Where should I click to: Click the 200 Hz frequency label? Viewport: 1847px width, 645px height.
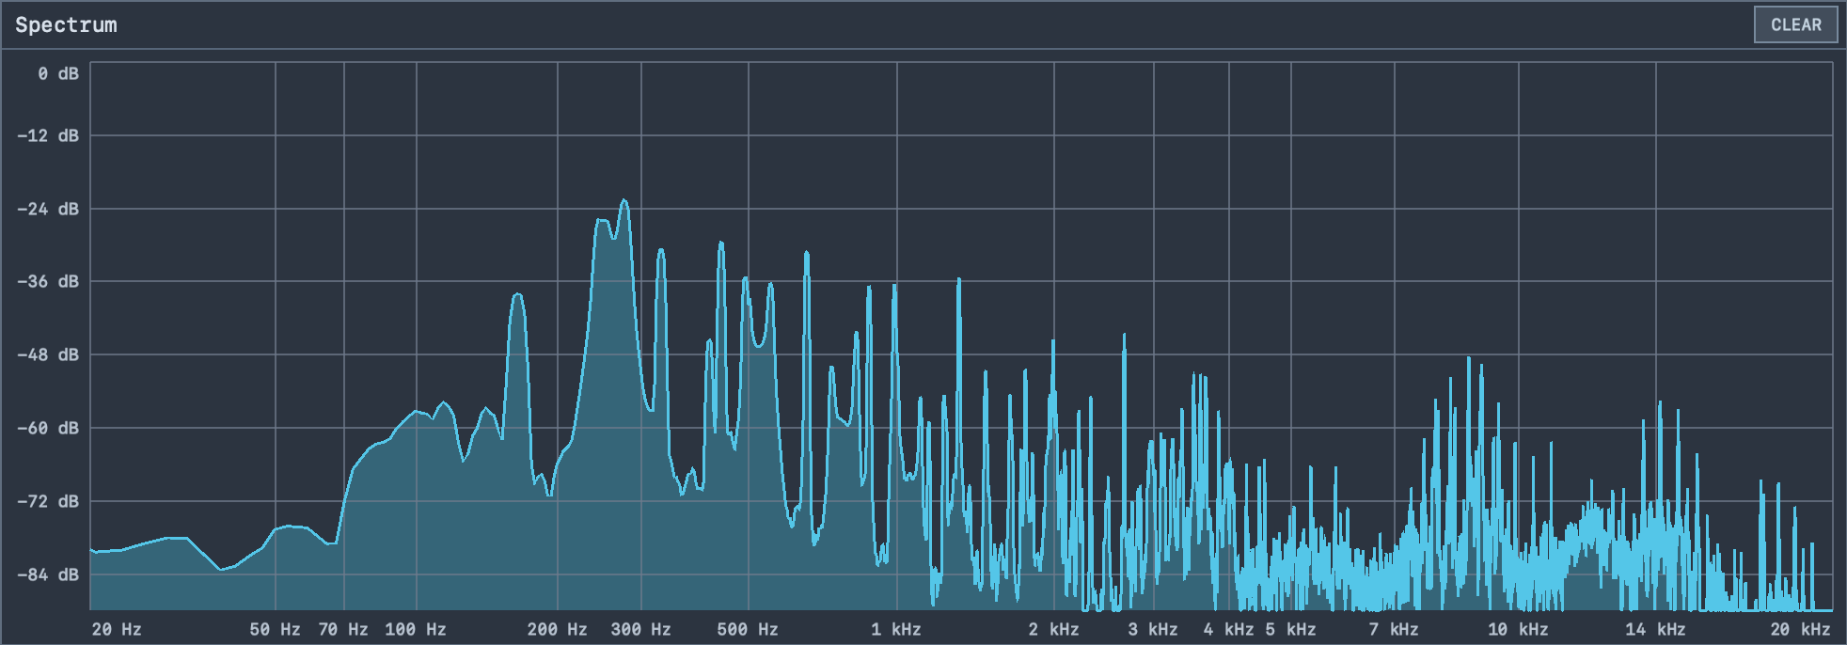pos(557,629)
